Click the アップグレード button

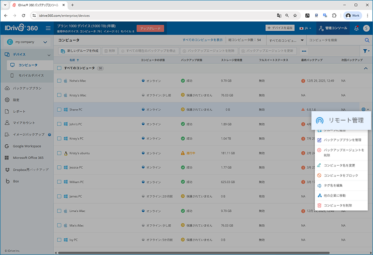click(x=151, y=28)
